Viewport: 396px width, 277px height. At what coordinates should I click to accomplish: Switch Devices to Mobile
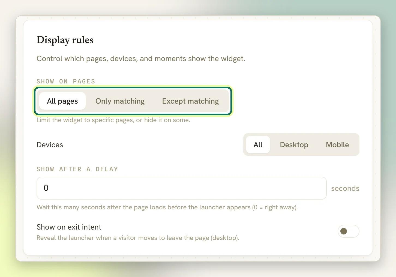(x=337, y=144)
